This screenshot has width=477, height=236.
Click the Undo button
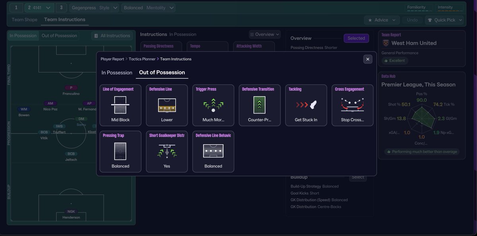point(412,20)
